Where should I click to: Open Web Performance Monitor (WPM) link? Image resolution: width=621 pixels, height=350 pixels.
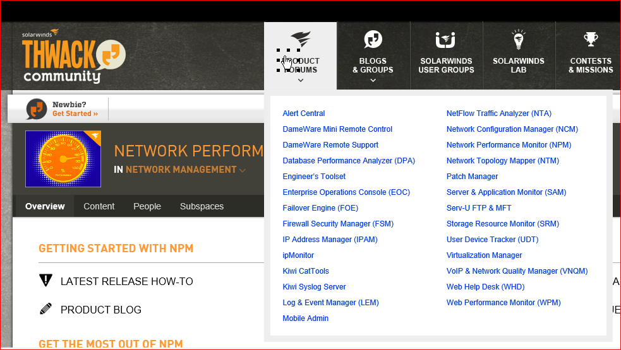pos(503,303)
